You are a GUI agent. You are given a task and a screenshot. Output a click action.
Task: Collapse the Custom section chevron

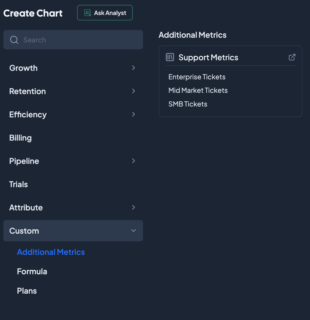pyautogui.click(x=134, y=231)
